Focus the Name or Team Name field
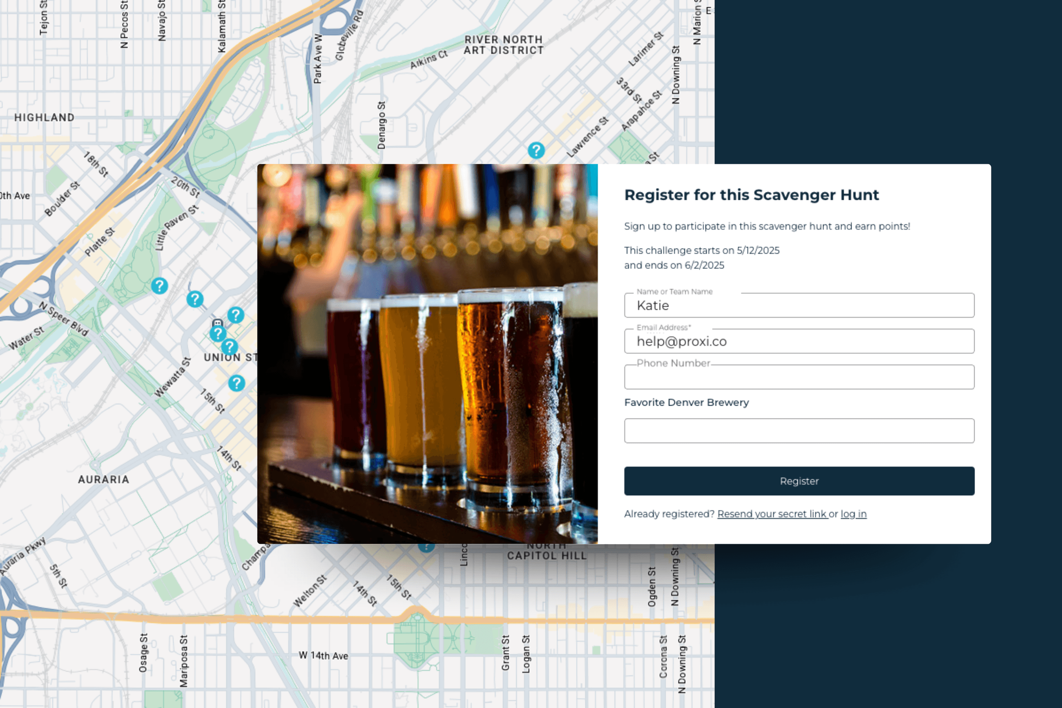1062x708 pixels. tap(799, 305)
